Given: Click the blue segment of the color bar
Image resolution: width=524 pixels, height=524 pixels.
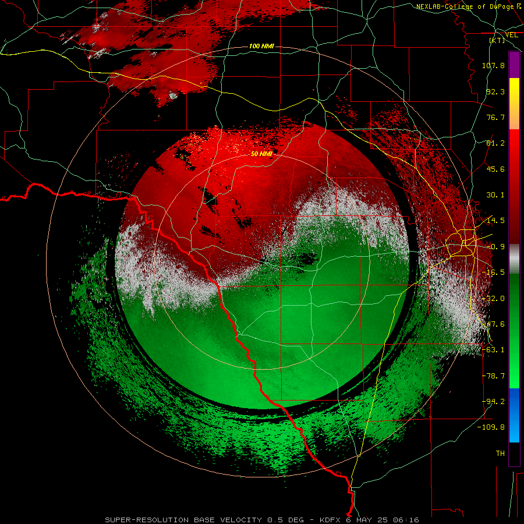Looking at the screenshot, I should point(514,415).
